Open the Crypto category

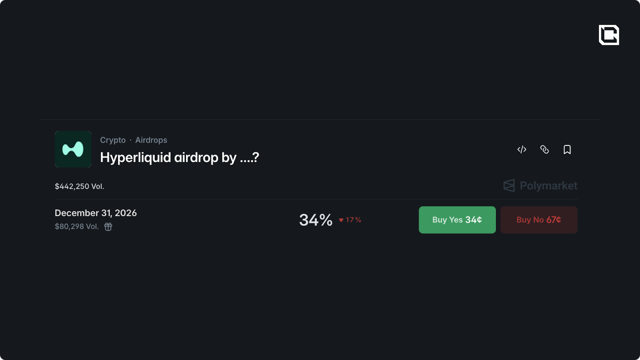point(113,140)
